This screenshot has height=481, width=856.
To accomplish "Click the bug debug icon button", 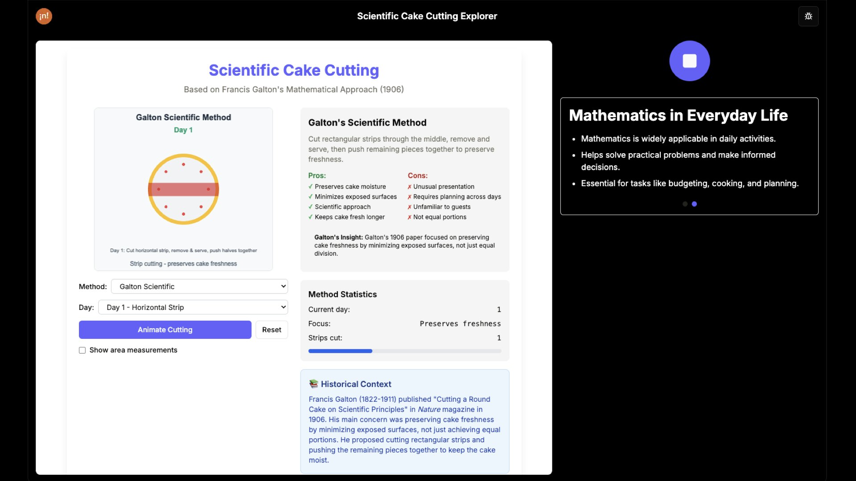I will [x=808, y=16].
